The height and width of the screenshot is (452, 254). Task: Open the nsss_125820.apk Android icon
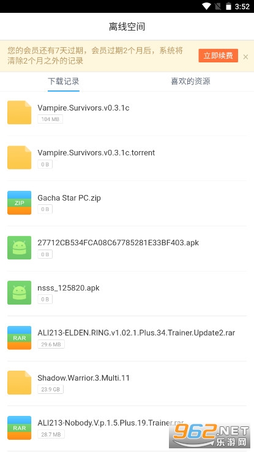point(20,292)
